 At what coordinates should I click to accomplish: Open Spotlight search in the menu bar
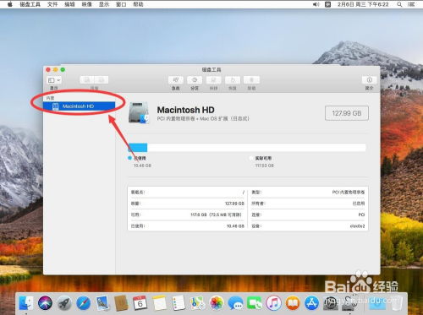(x=399, y=4)
